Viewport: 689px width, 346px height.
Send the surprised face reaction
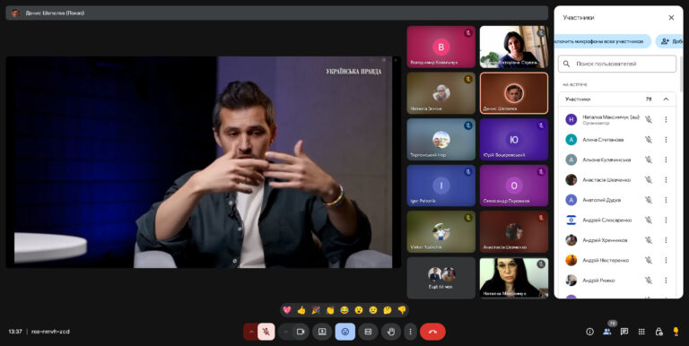[x=359, y=310]
